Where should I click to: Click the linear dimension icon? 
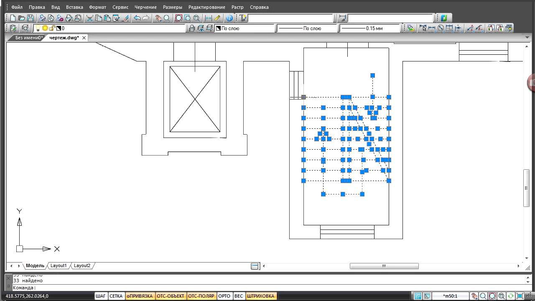click(432, 28)
